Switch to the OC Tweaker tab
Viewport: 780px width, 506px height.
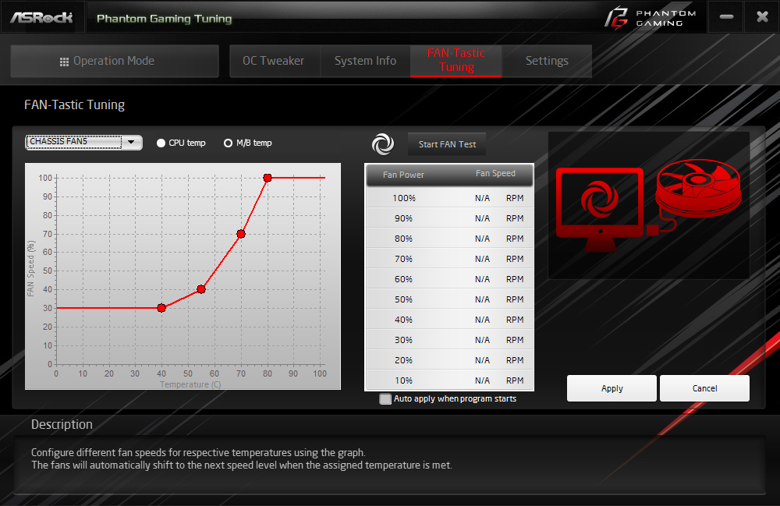(274, 61)
